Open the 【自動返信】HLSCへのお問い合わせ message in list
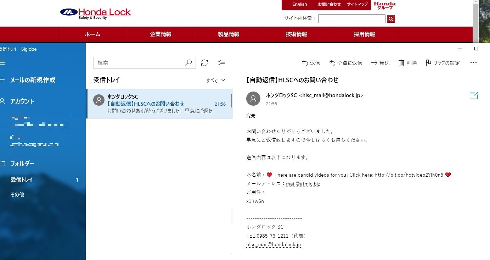The width and height of the screenshot is (490, 260). click(x=159, y=104)
